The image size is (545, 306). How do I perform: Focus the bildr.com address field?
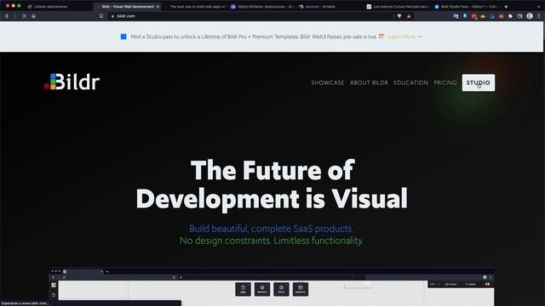[250, 16]
